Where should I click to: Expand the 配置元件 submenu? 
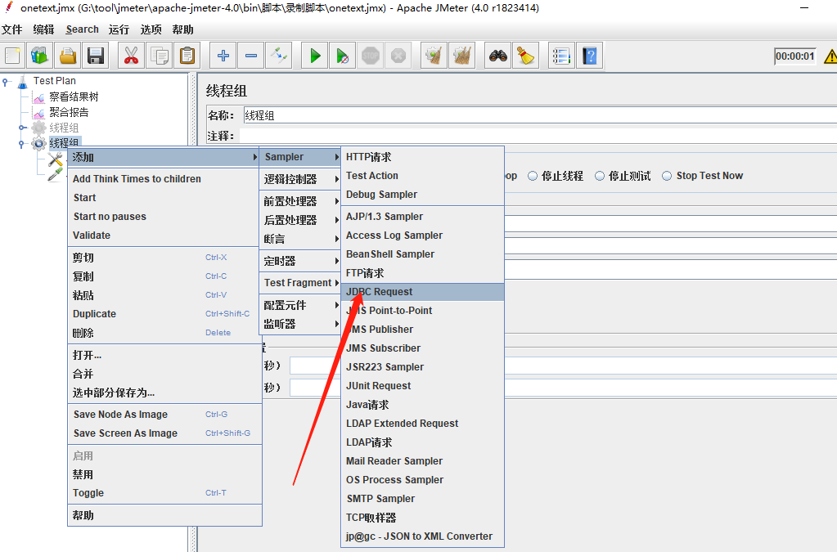point(301,305)
